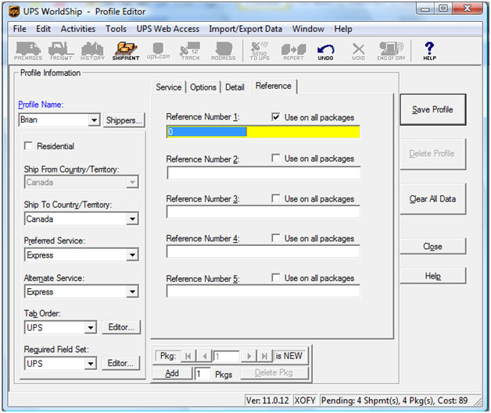
Task: Select the Freight forklift icon
Action: click(61, 51)
